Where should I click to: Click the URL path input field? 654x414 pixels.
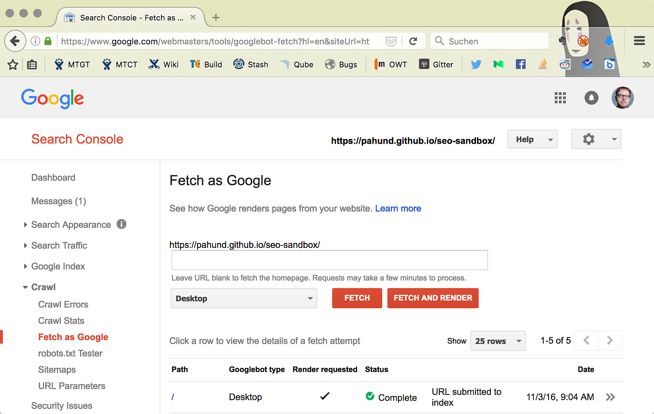[x=329, y=260]
